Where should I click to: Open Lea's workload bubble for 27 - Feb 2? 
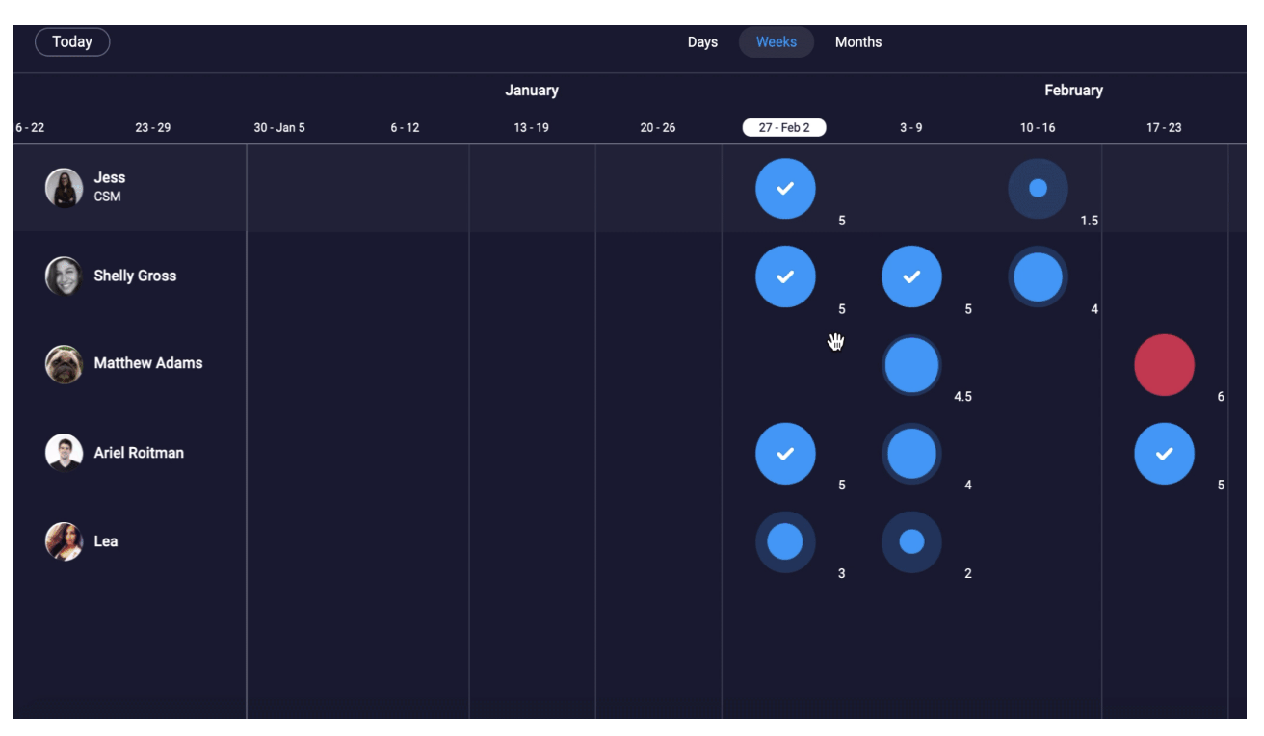point(785,542)
